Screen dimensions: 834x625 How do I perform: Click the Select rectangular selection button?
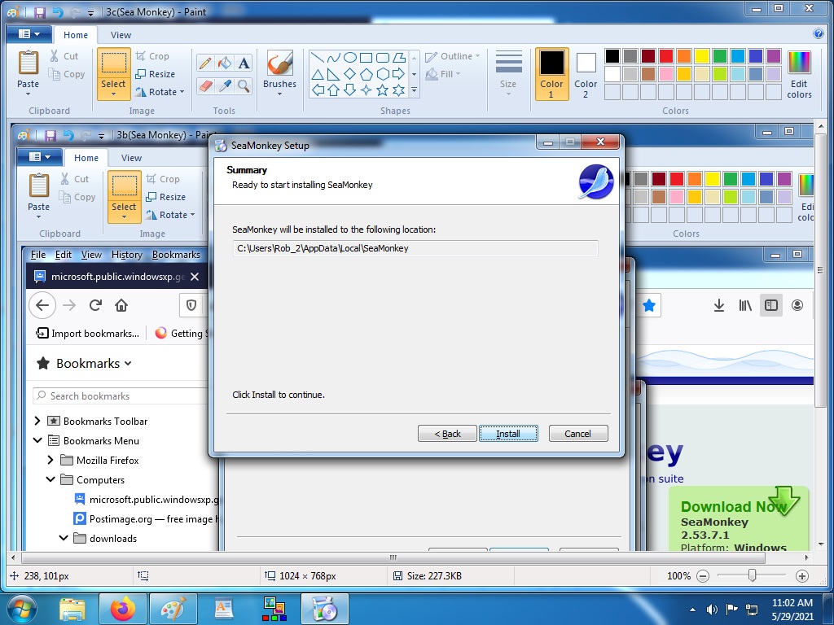[113, 63]
